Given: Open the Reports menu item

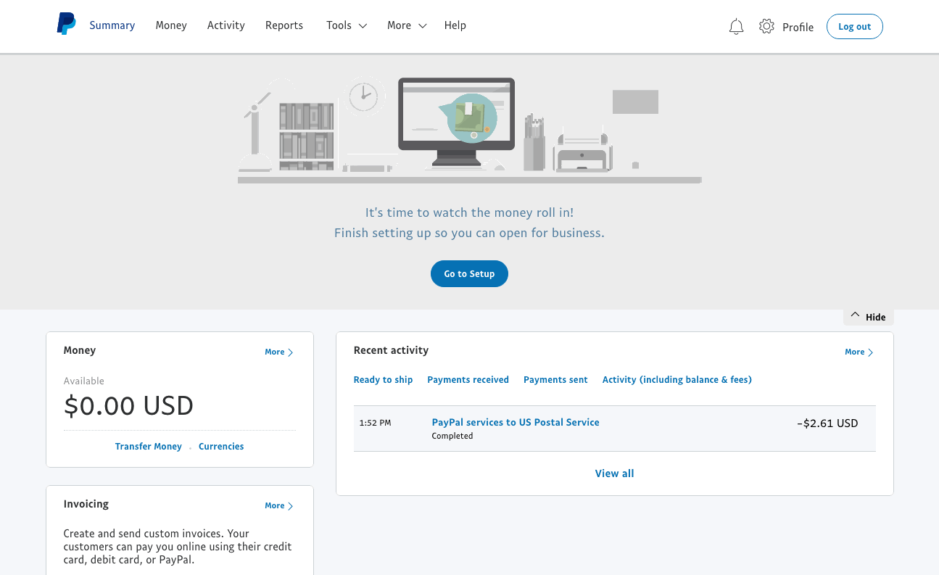Looking at the screenshot, I should click(284, 25).
